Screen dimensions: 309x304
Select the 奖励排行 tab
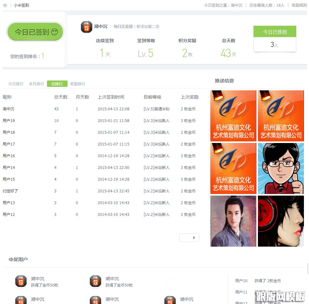click(78, 84)
